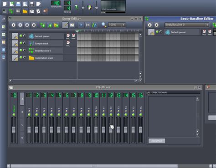Viewport: 216px width, 168px height.
Task: Mute the Sample track
Action: pyautogui.click(x=21, y=43)
